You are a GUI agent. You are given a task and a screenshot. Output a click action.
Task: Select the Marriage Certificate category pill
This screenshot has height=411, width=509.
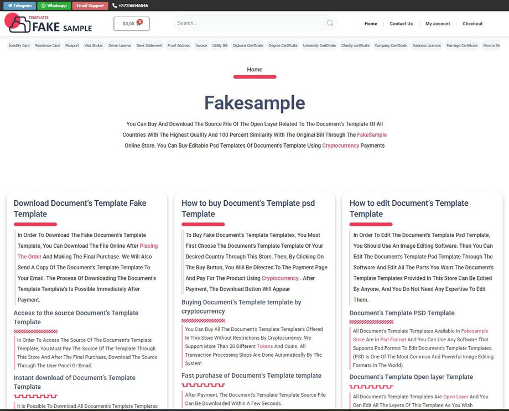[x=462, y=45]
